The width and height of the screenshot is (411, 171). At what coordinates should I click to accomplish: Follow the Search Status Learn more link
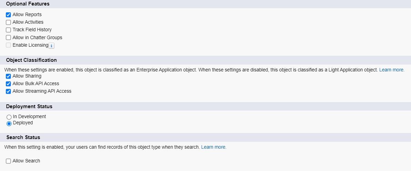214,147
